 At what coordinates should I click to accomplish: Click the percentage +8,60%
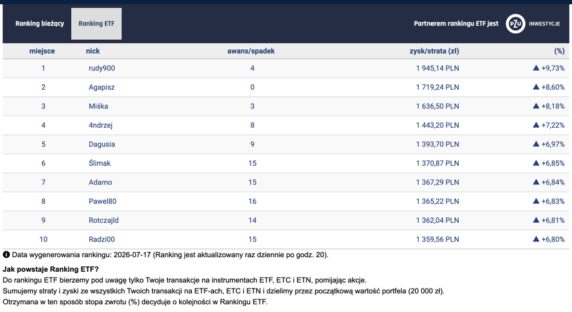coord(553,87)
